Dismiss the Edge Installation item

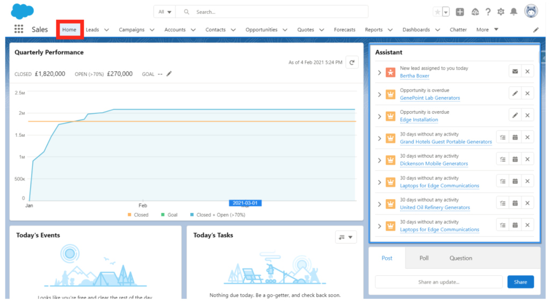tap(527, 115)
